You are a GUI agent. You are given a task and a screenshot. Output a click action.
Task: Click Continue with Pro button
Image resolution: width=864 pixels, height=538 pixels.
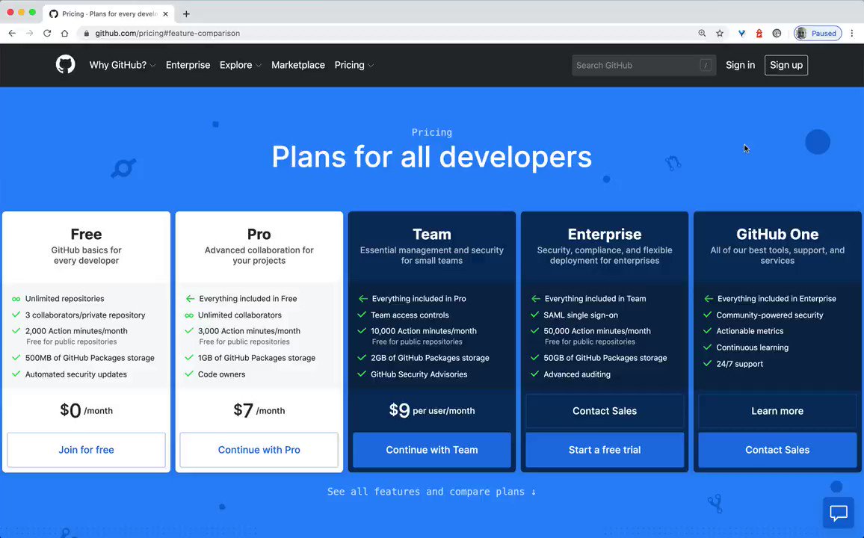[259, 450]
